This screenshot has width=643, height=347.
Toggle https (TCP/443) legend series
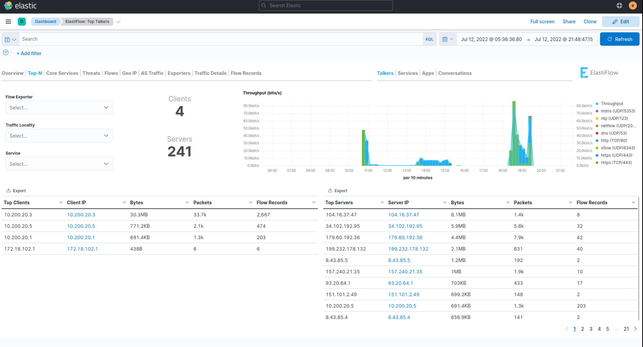[x=616, y=163]
